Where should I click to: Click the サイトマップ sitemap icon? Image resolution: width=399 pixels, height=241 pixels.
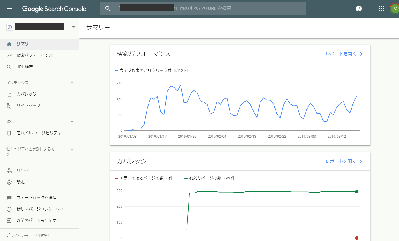click(x=9, y=106)
